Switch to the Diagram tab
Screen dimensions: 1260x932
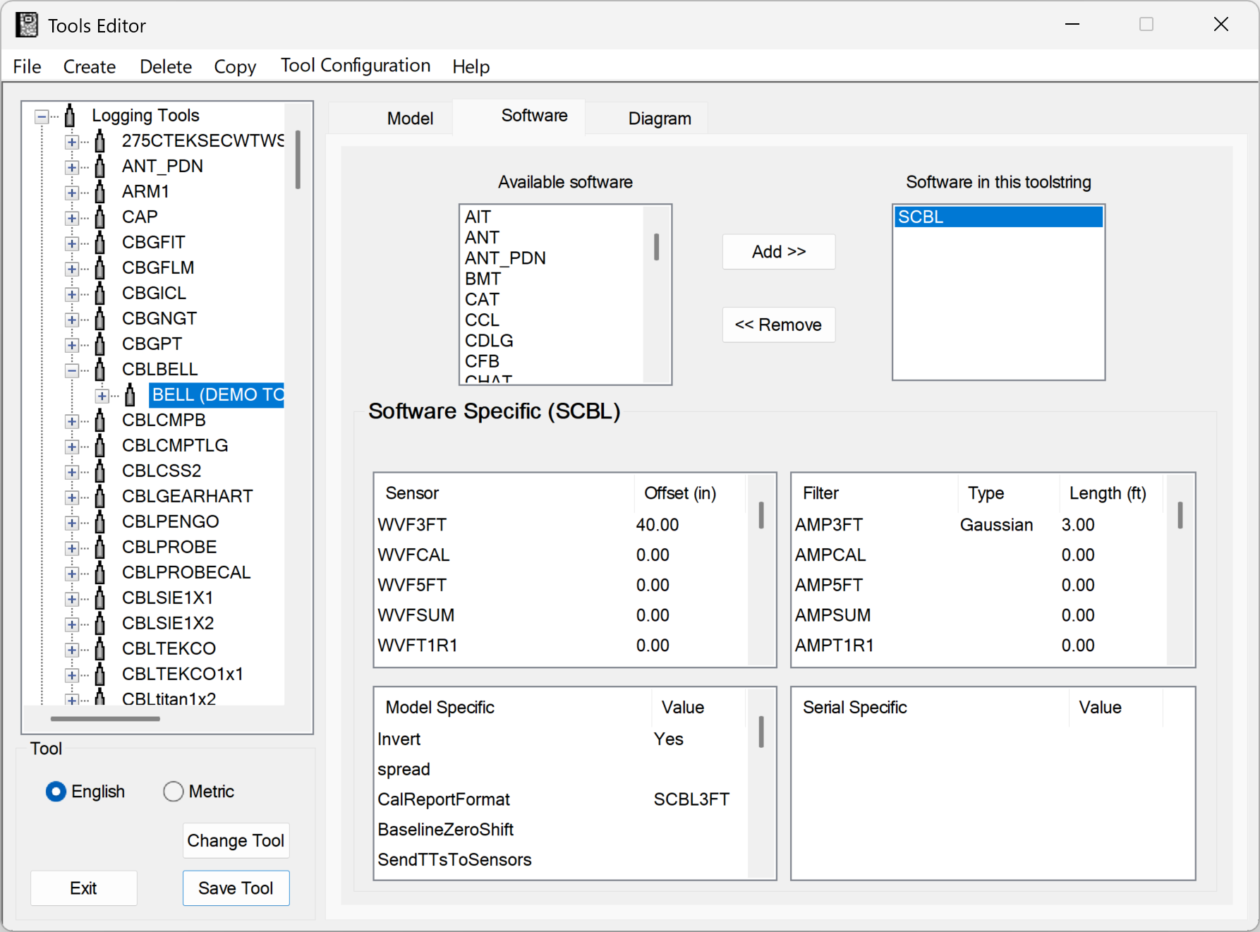click(659, 119)
